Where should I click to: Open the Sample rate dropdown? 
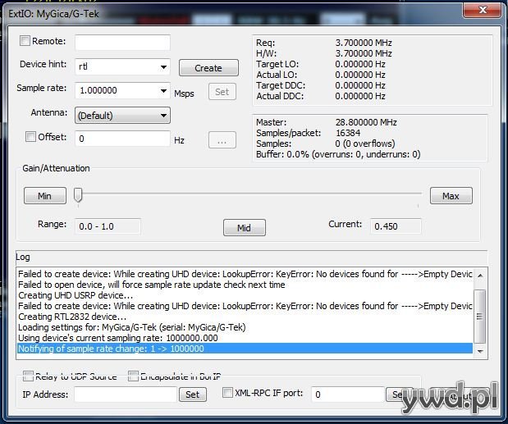[163, 91]
